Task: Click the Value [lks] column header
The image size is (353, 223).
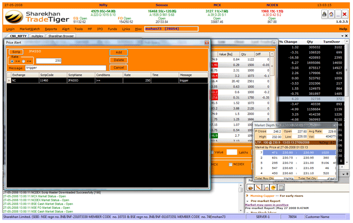Action: point(228,54)
